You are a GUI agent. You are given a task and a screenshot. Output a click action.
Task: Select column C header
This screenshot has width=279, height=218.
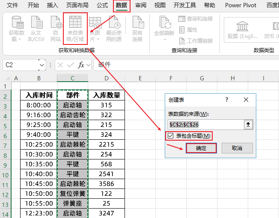coord(72,78)
